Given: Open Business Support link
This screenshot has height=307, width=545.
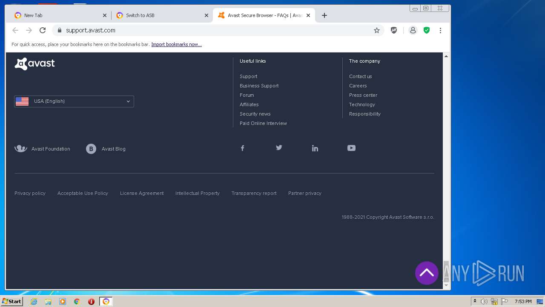Looking at the screenshot, I should point(259,86).
